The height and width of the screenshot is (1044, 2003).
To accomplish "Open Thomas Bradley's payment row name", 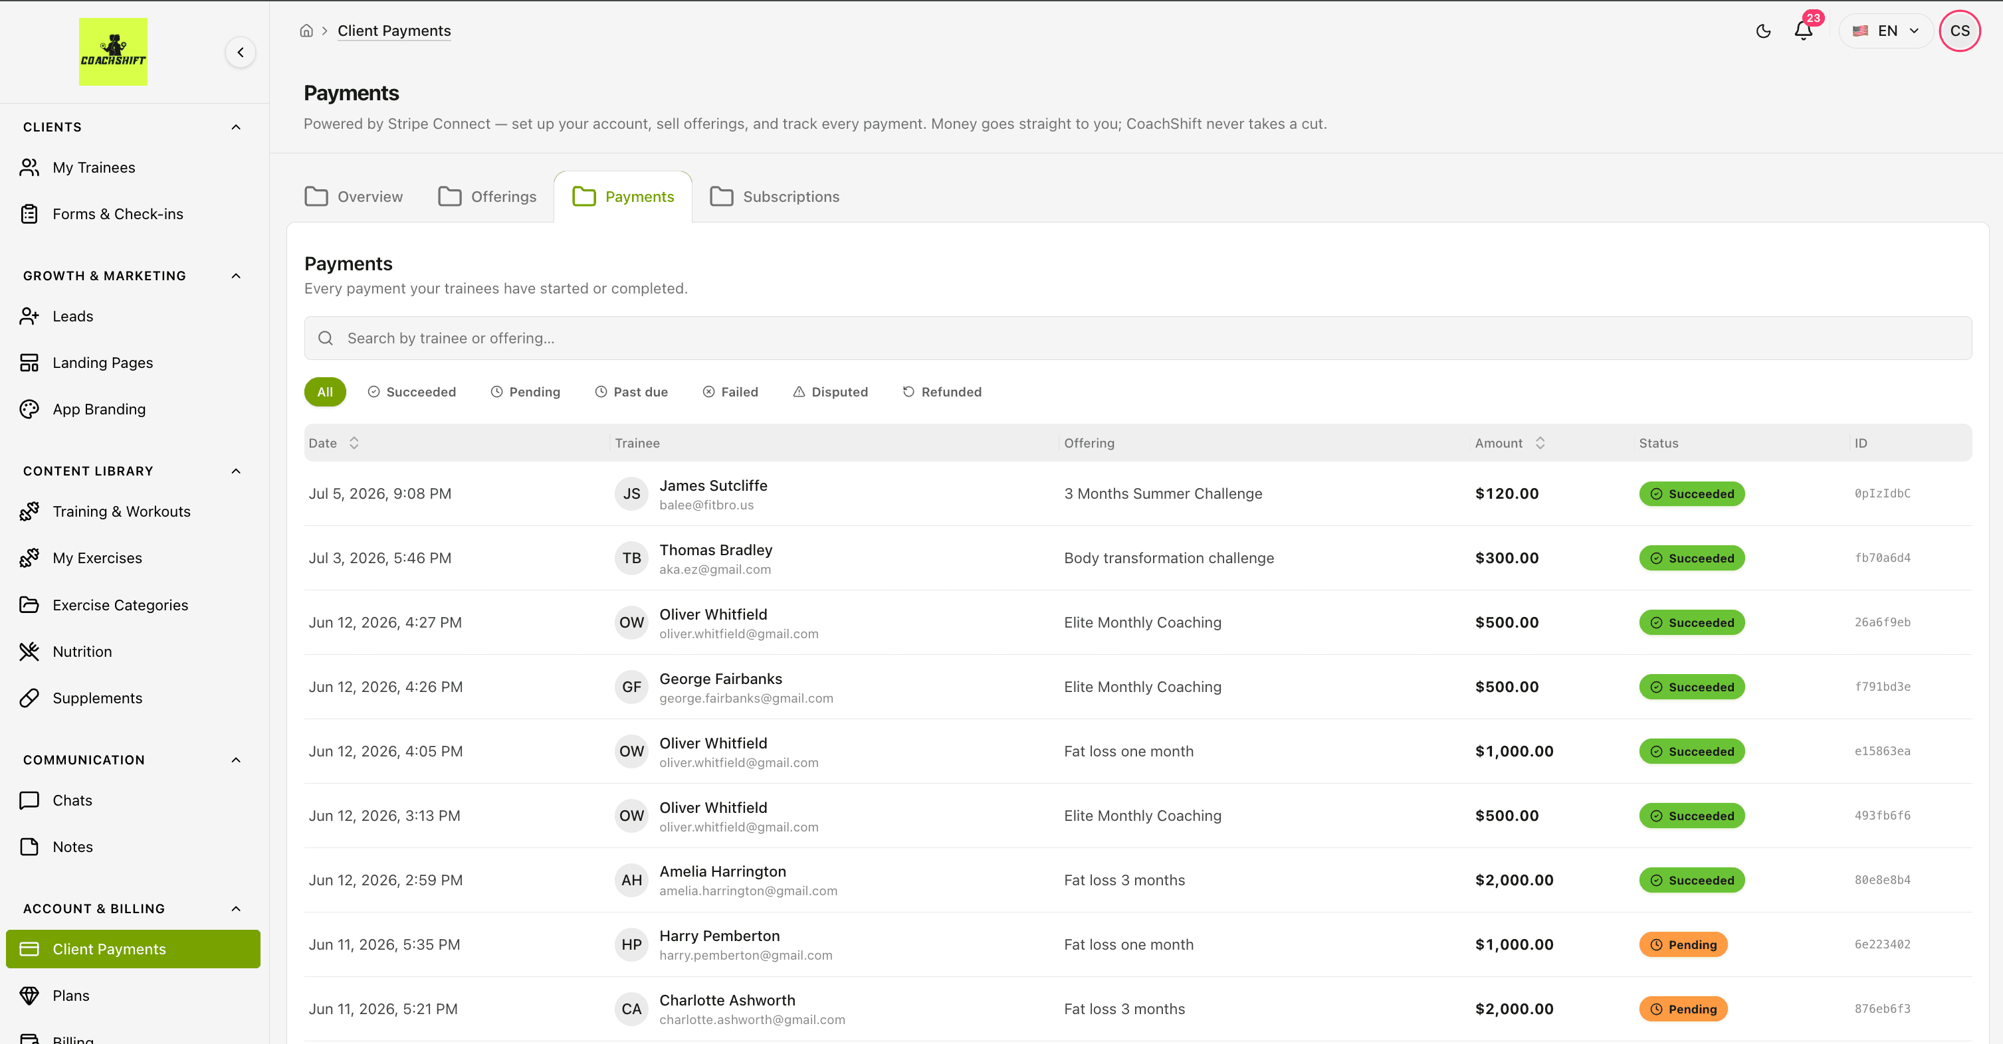I will (x=715, y=550).
